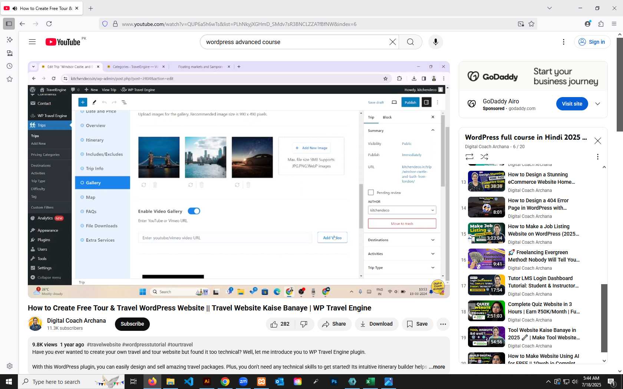Open Windows Start menu
623x389 pixels.
pyautogui.click(x=9, y=382)
